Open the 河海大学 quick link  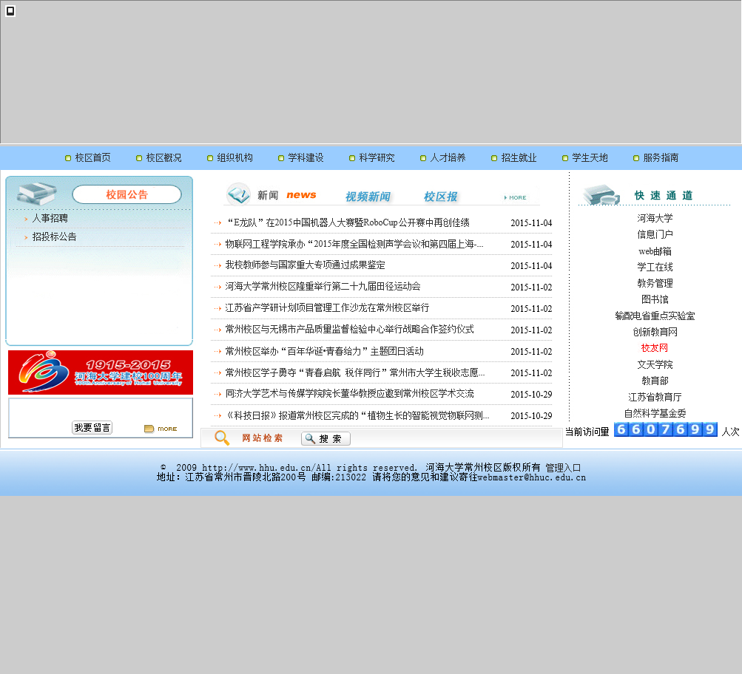(x=655, y=218)
